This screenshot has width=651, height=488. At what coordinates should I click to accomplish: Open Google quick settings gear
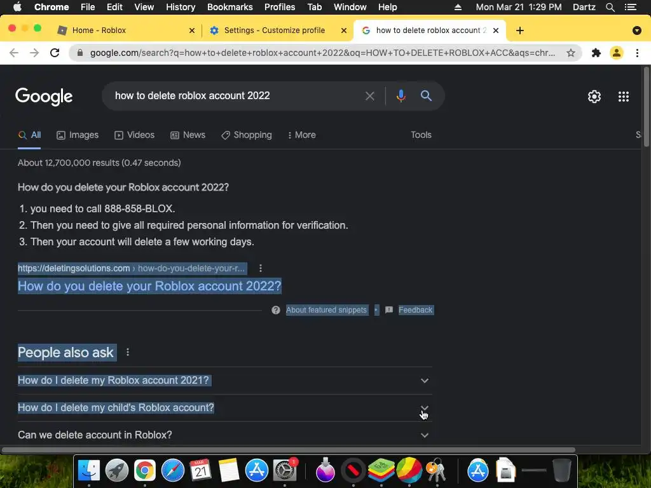tap(594, 97)
